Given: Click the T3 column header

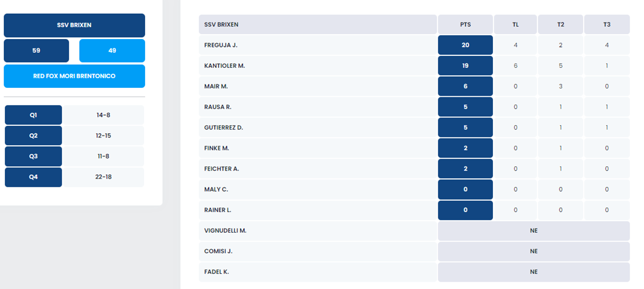Looking at the screenshot, I should click(607, 25).
